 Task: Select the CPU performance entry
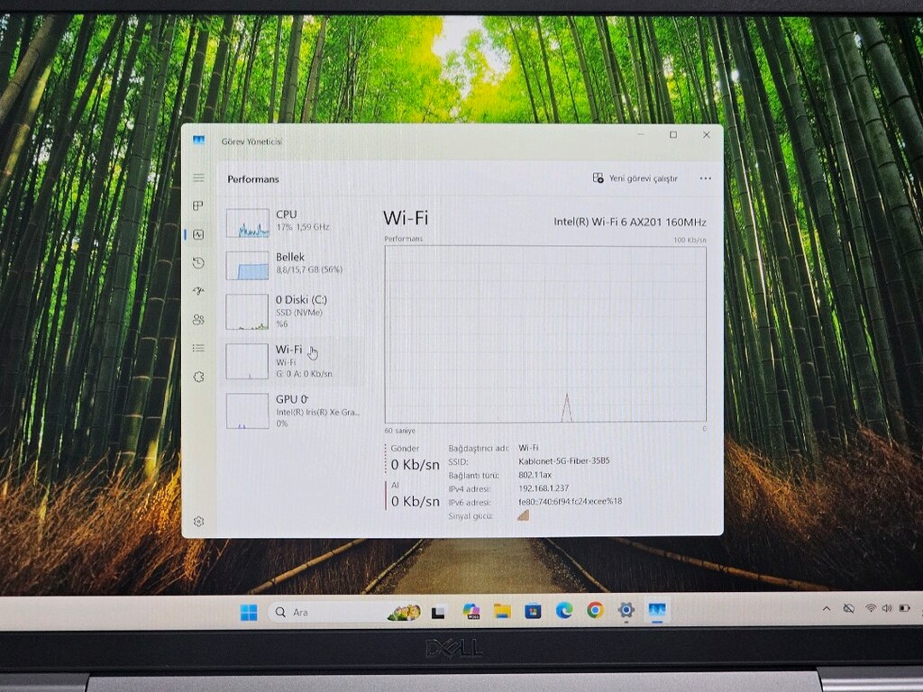click(293, 222)
